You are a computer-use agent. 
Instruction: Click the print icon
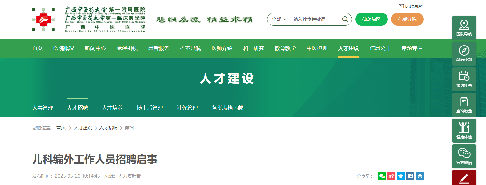pos(420,176)
